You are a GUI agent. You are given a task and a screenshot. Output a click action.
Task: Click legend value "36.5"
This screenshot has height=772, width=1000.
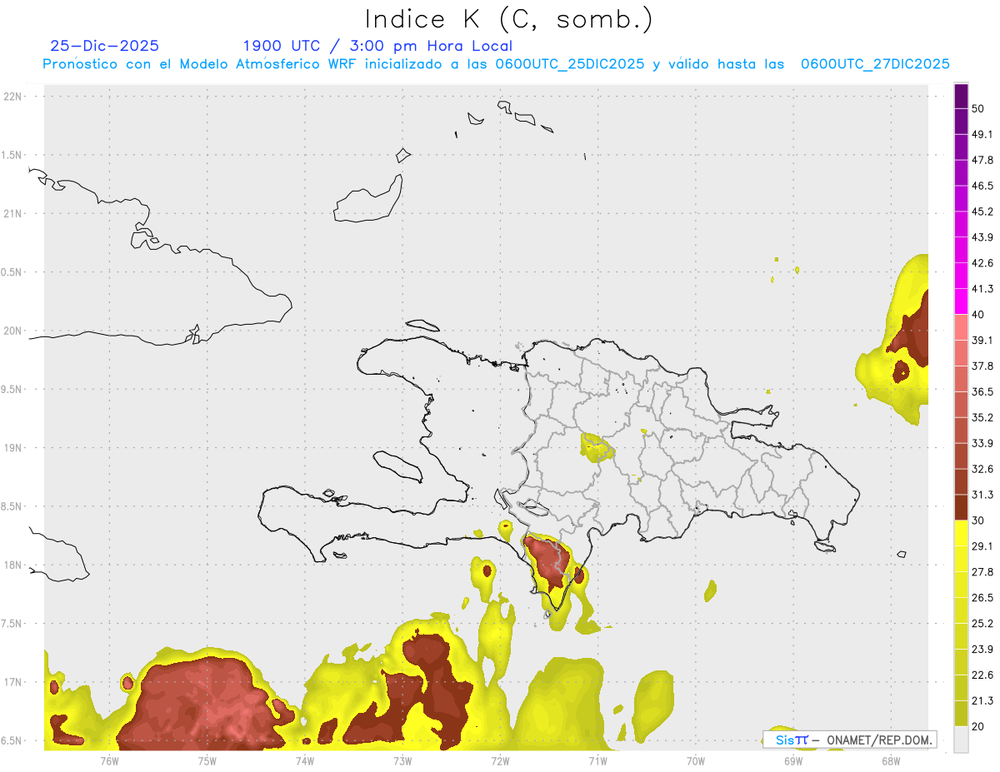(982, 391)
